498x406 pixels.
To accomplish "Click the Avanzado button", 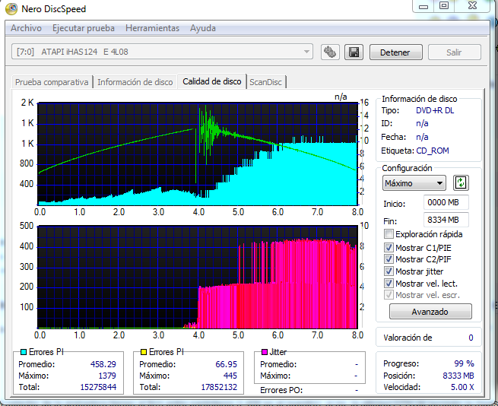I will (430, 312).
